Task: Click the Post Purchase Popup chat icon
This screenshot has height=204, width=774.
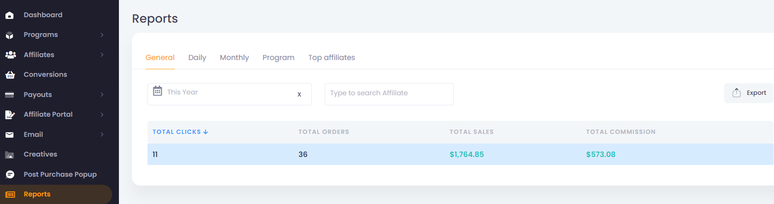Action: 10,175
